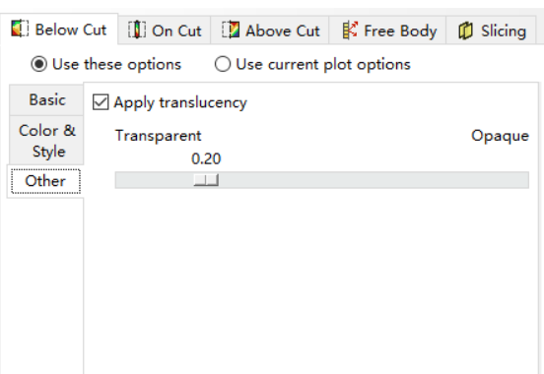Click the Below Cut tab icon
This screenshot has width=544, height=374.
pyautogui.click(x=20, y=29)
